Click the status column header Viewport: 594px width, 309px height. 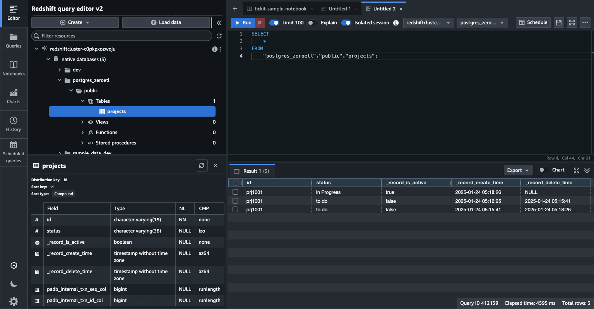tap(346, 183)
